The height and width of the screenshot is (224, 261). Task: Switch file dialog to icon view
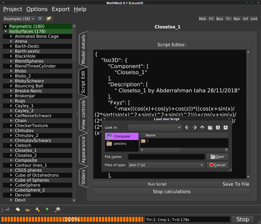click(x=218, y=128)
